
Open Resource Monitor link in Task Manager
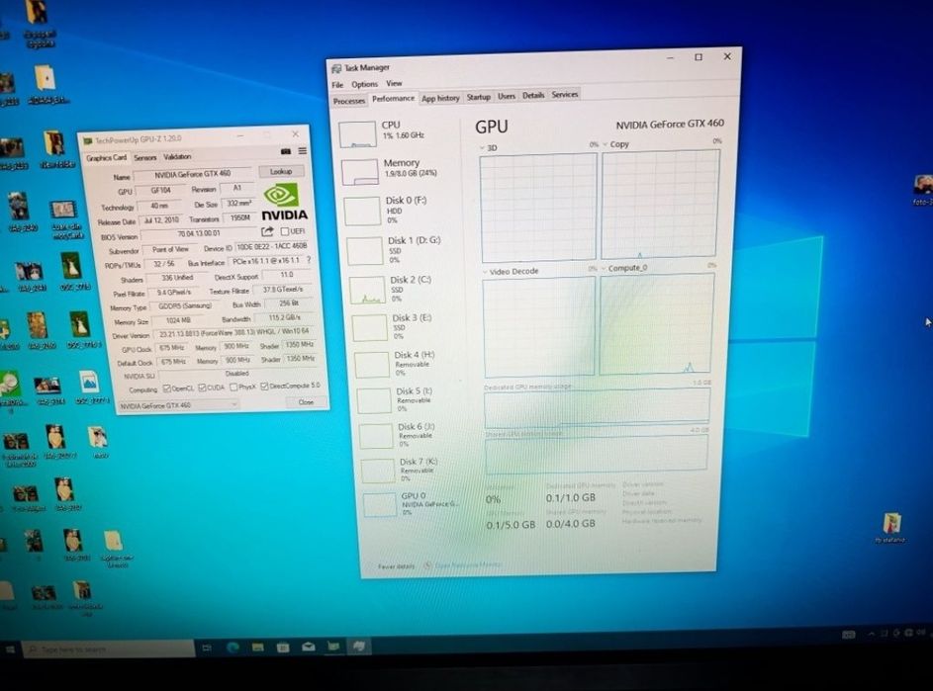click(x=468, y=564)
